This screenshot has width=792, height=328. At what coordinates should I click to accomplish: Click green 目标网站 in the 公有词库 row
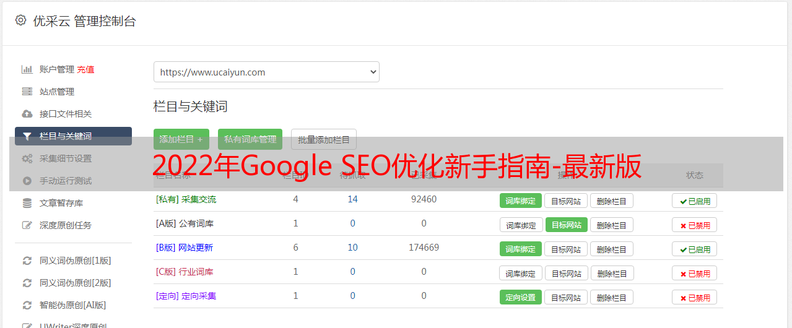click(x=567, y=225)
